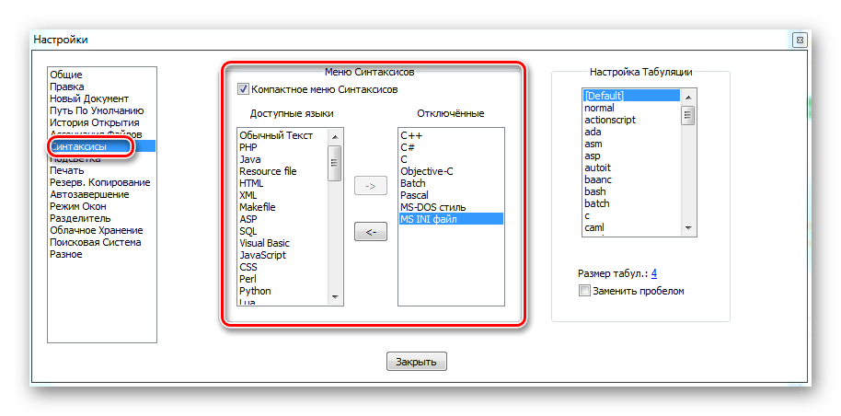Viewport: 841px width, 416px height.
Task: Select Общие in the settings list
Action: tap(66, 75)
